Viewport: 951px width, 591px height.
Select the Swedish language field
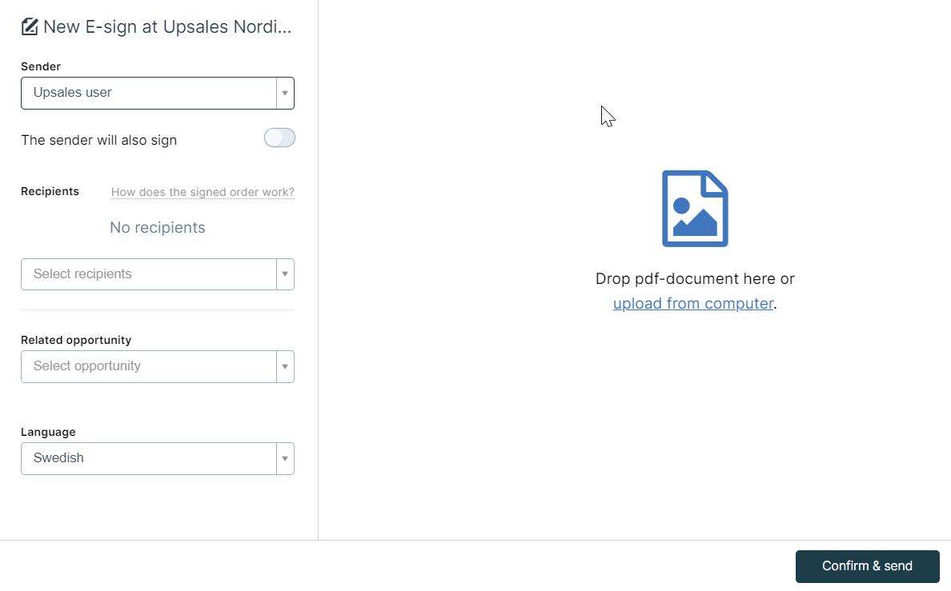pyautogui.click(x=149, y=459)
